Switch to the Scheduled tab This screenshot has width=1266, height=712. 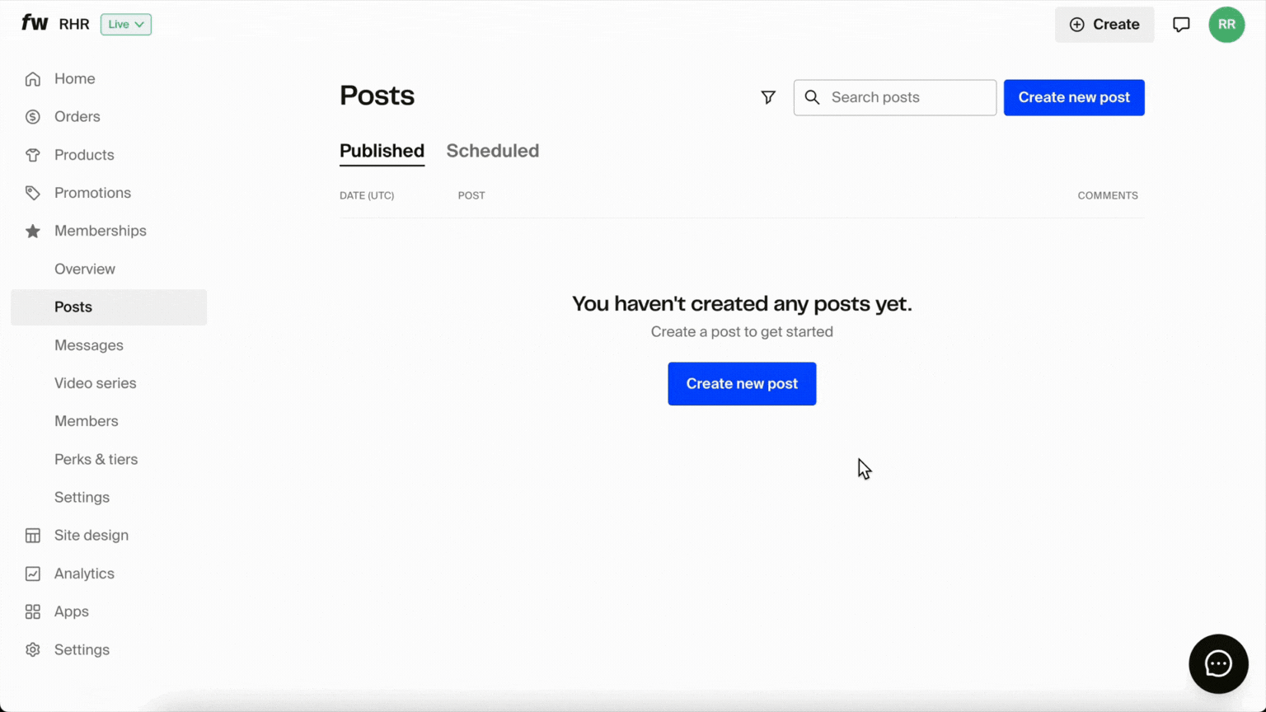tap(493, 151)
